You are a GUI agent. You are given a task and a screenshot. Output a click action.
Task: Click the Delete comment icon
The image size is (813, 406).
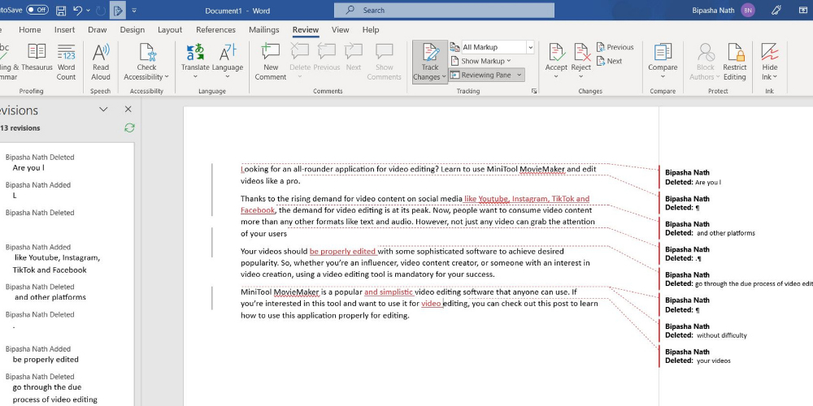pyautogui.click(x=300, y=52)
